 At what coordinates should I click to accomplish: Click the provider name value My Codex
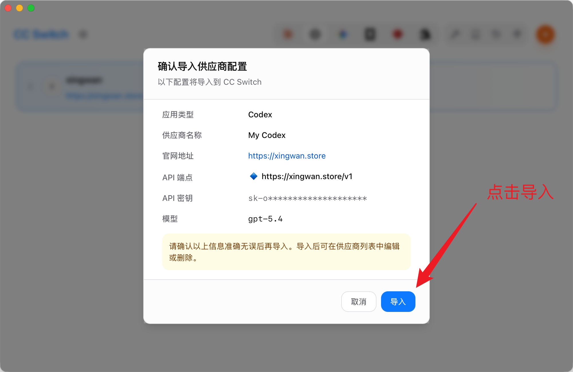coord(267,135)
